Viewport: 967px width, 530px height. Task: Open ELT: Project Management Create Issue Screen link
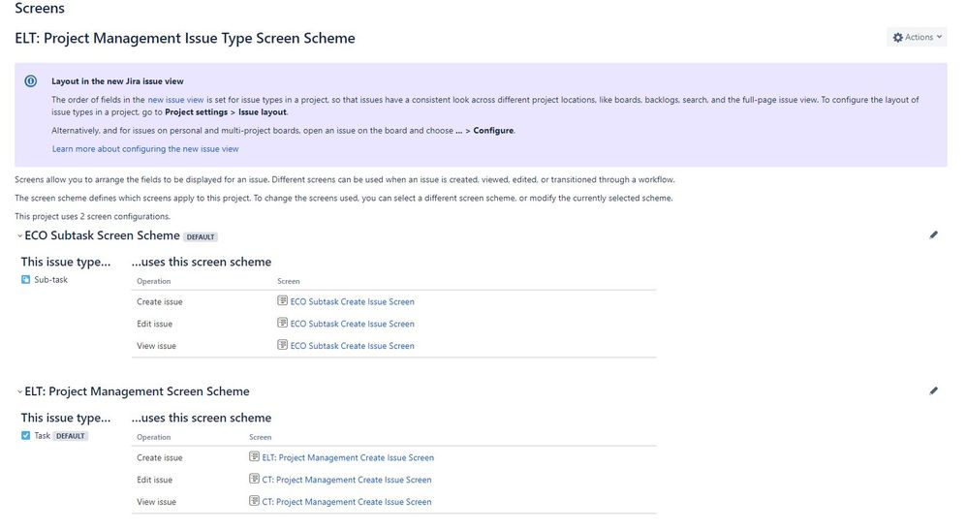coord(348,457)
